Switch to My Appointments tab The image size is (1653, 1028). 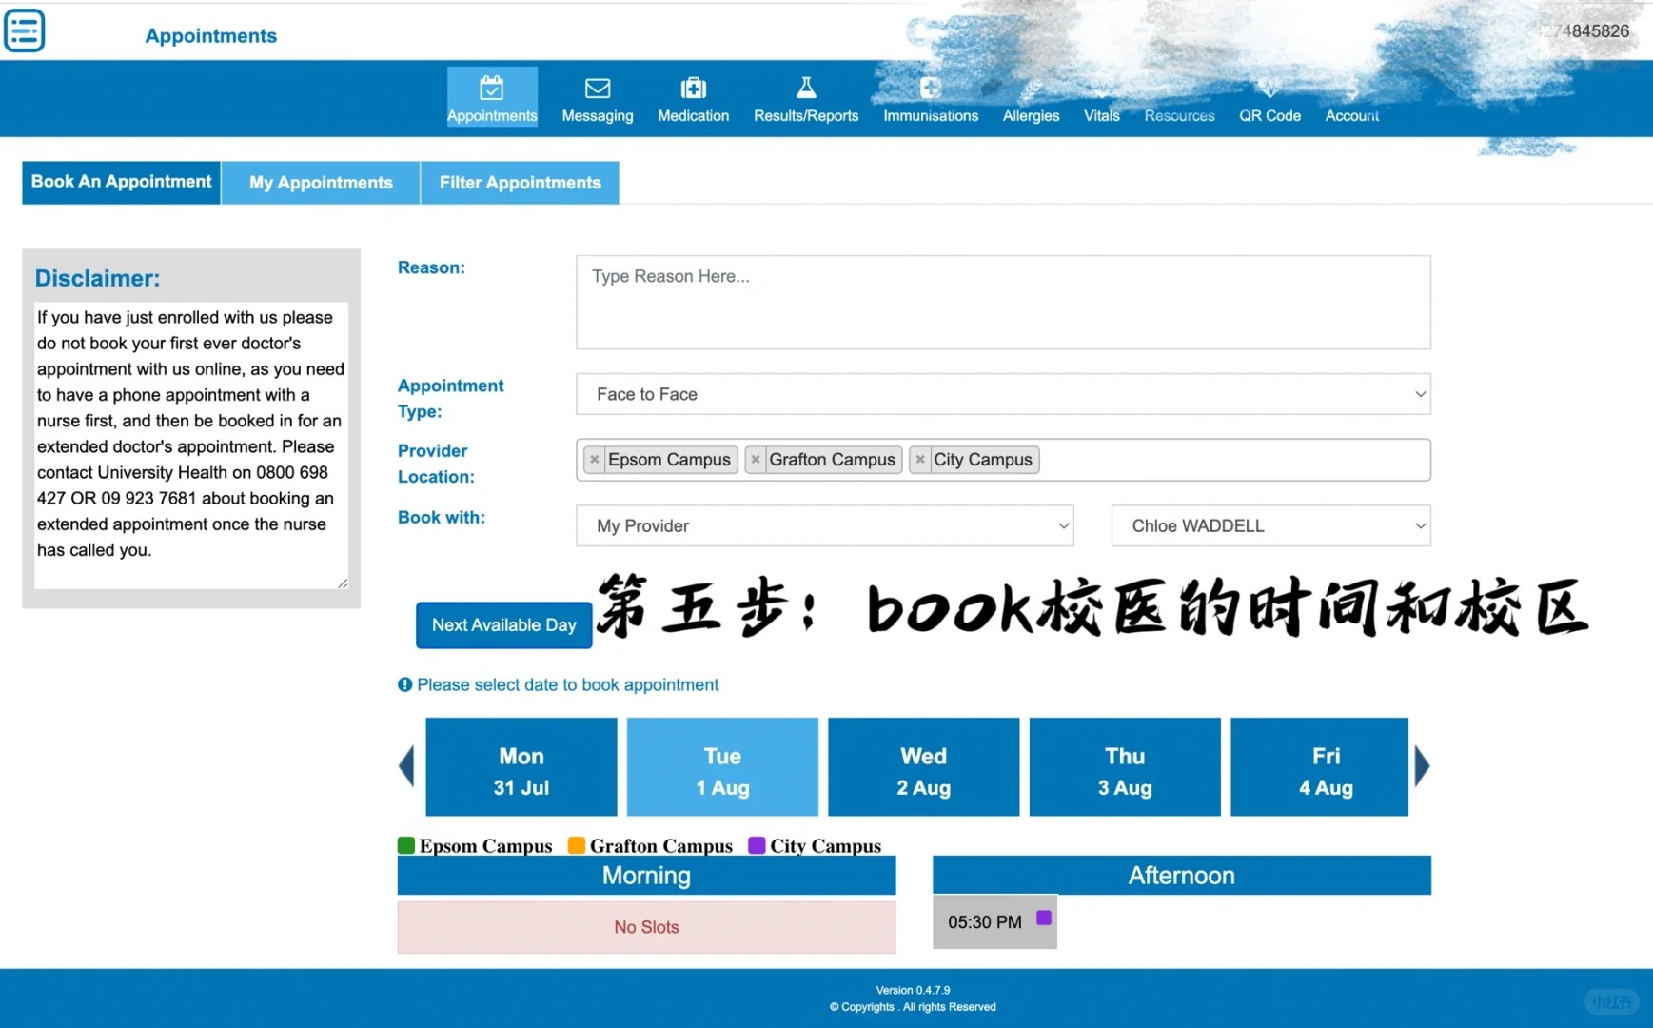tap(321, 183)
